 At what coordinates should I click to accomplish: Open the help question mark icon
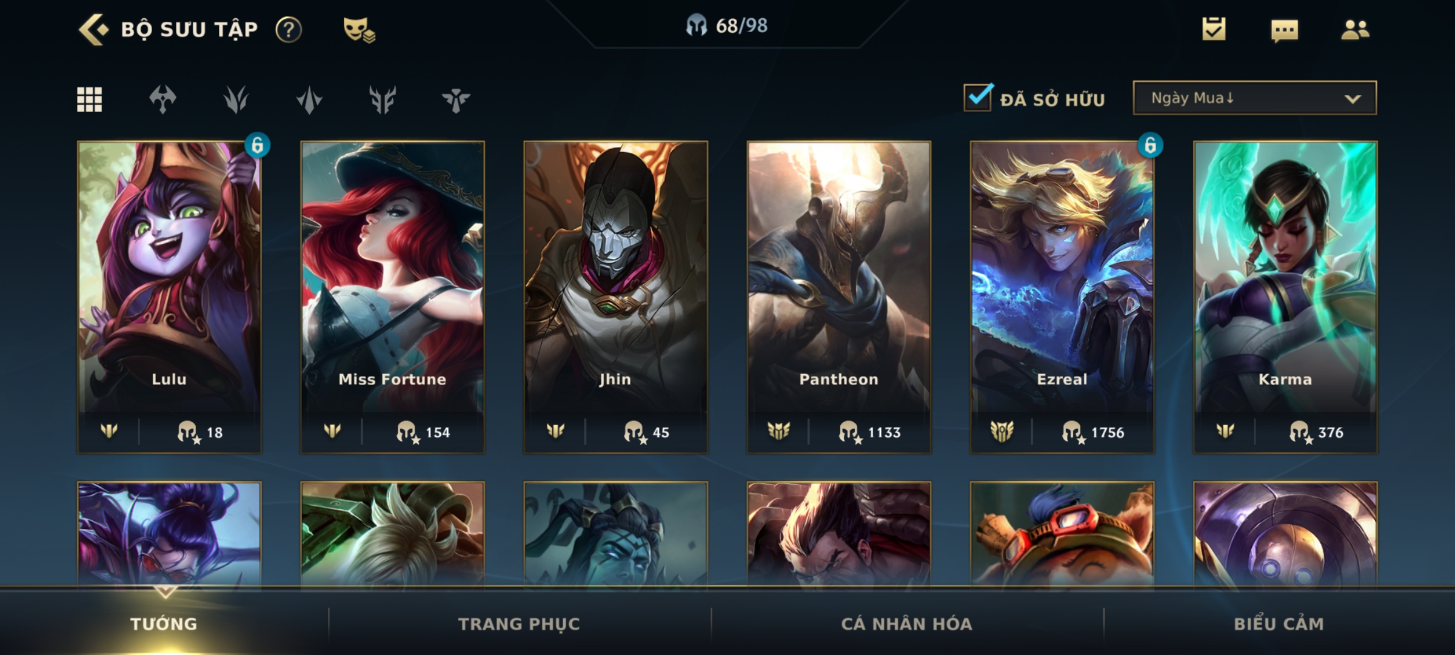[x=289, y=30]
